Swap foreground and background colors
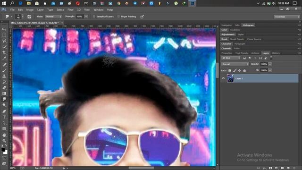The width and height of the screenshot is (302, 170). point(6,146)
